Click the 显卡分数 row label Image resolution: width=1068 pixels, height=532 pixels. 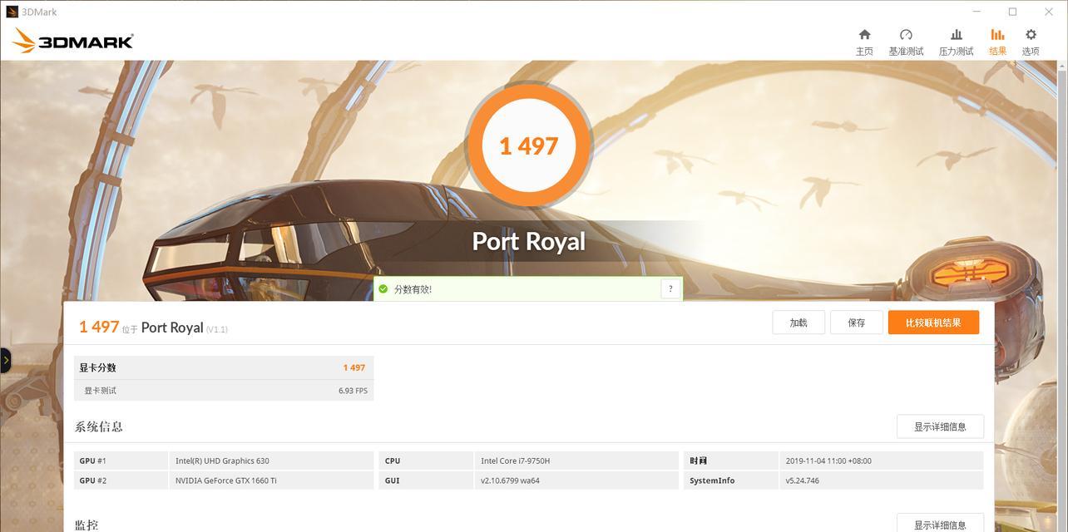pos(97,367)
